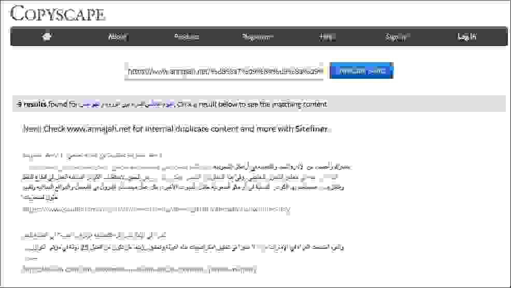This screenshot has height=288, width=511.
Task: Open the Arabic page link in results banner
Action: (127, 104)
